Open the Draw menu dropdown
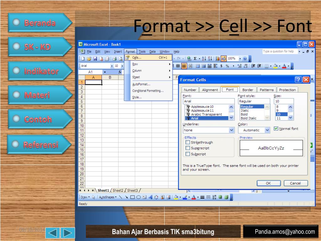Image resolution: width=321 pixels, height=241 pixels. 85,197
